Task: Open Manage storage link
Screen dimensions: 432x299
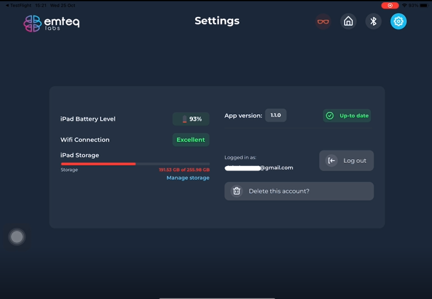Action: click(x=188, y=178)
